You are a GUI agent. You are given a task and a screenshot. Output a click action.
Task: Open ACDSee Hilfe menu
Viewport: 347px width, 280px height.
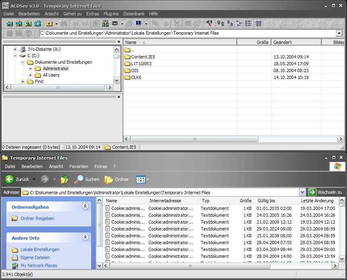(x=154, y=14)
